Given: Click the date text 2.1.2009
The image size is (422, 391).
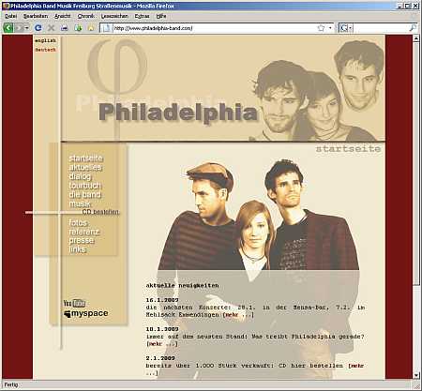Looking at the screenshot, I should point(160,358).
